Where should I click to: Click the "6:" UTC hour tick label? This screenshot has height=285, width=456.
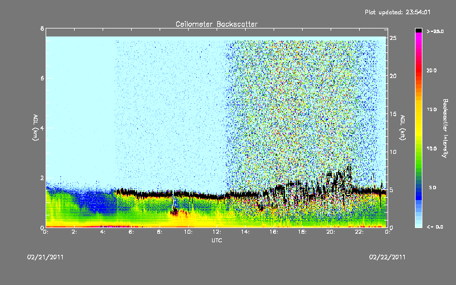coord(131,232)
